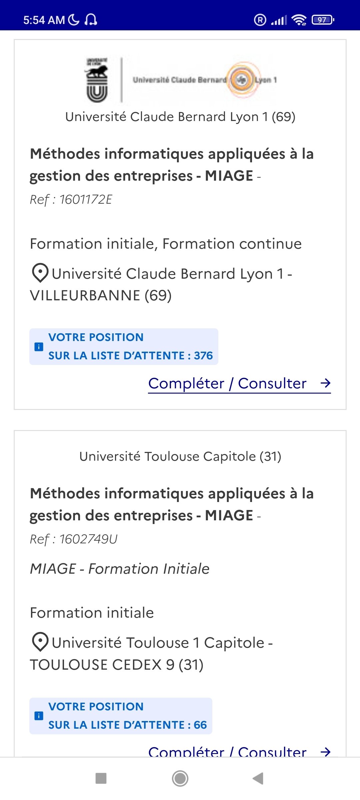Click the Université Claude Bernard logo image
This screenshot has height=800, width=360.
tap(180, 80)
